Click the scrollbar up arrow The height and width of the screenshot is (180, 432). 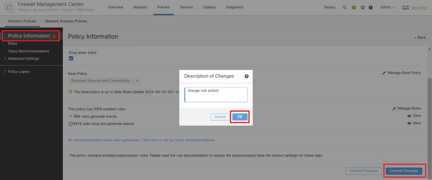point(429,48)
